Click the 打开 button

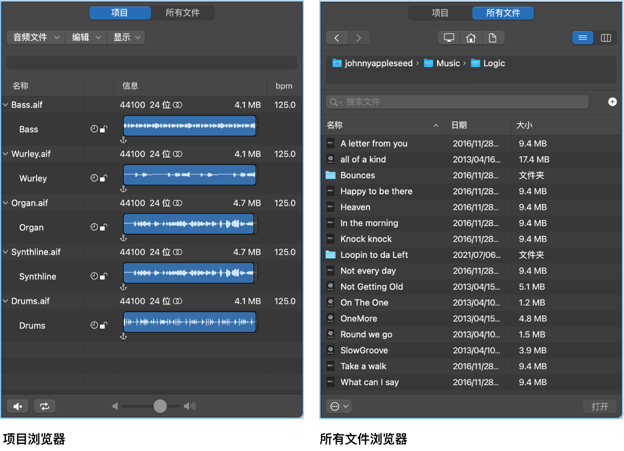pyautogui.click(x=599, y=406)
